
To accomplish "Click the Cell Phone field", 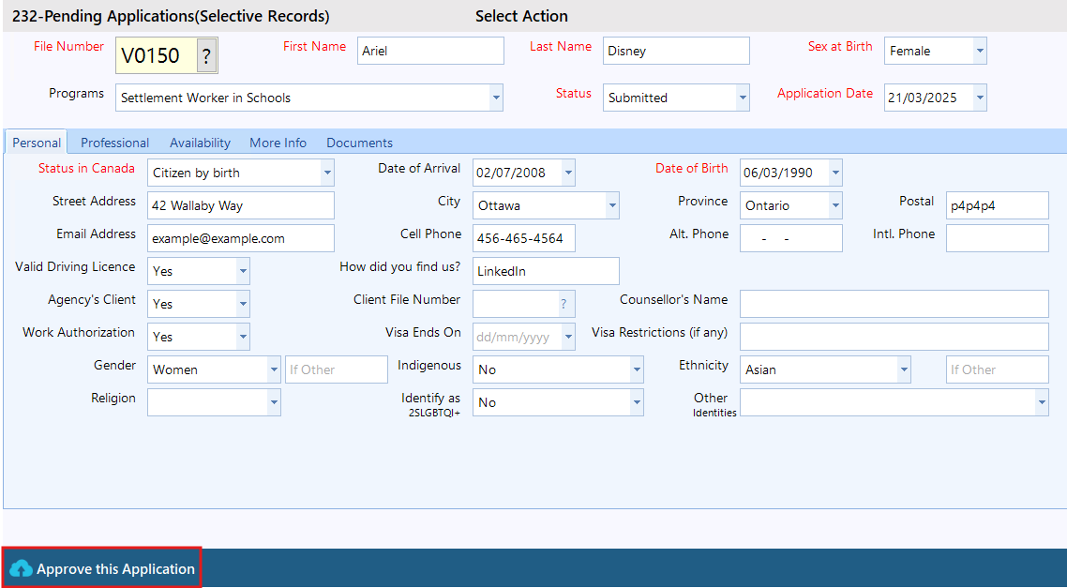I will [x=524, y=238].
